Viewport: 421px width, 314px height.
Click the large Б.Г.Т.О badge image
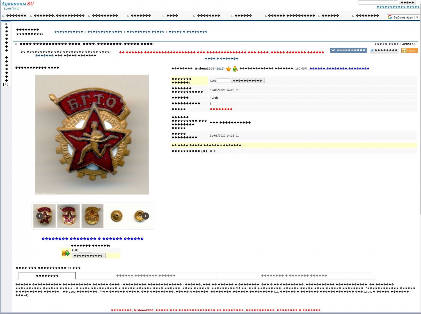92,135
